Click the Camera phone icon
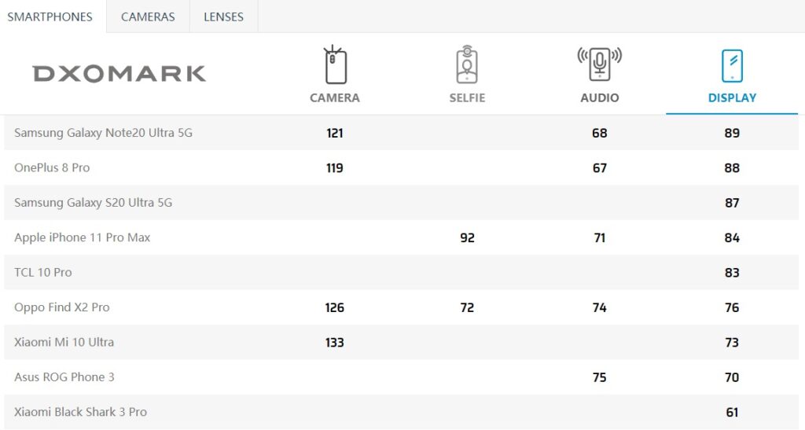Image resolution: width=805 pixels, height=430 pixels. 335,64
